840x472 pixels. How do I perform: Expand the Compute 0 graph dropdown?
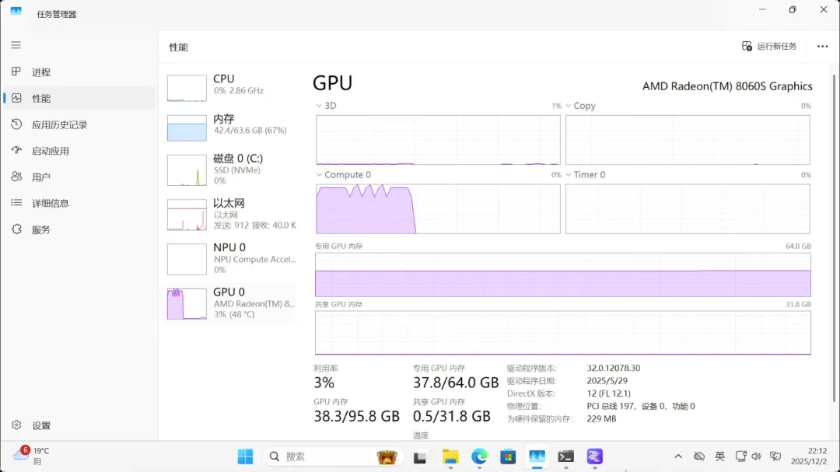343,175
